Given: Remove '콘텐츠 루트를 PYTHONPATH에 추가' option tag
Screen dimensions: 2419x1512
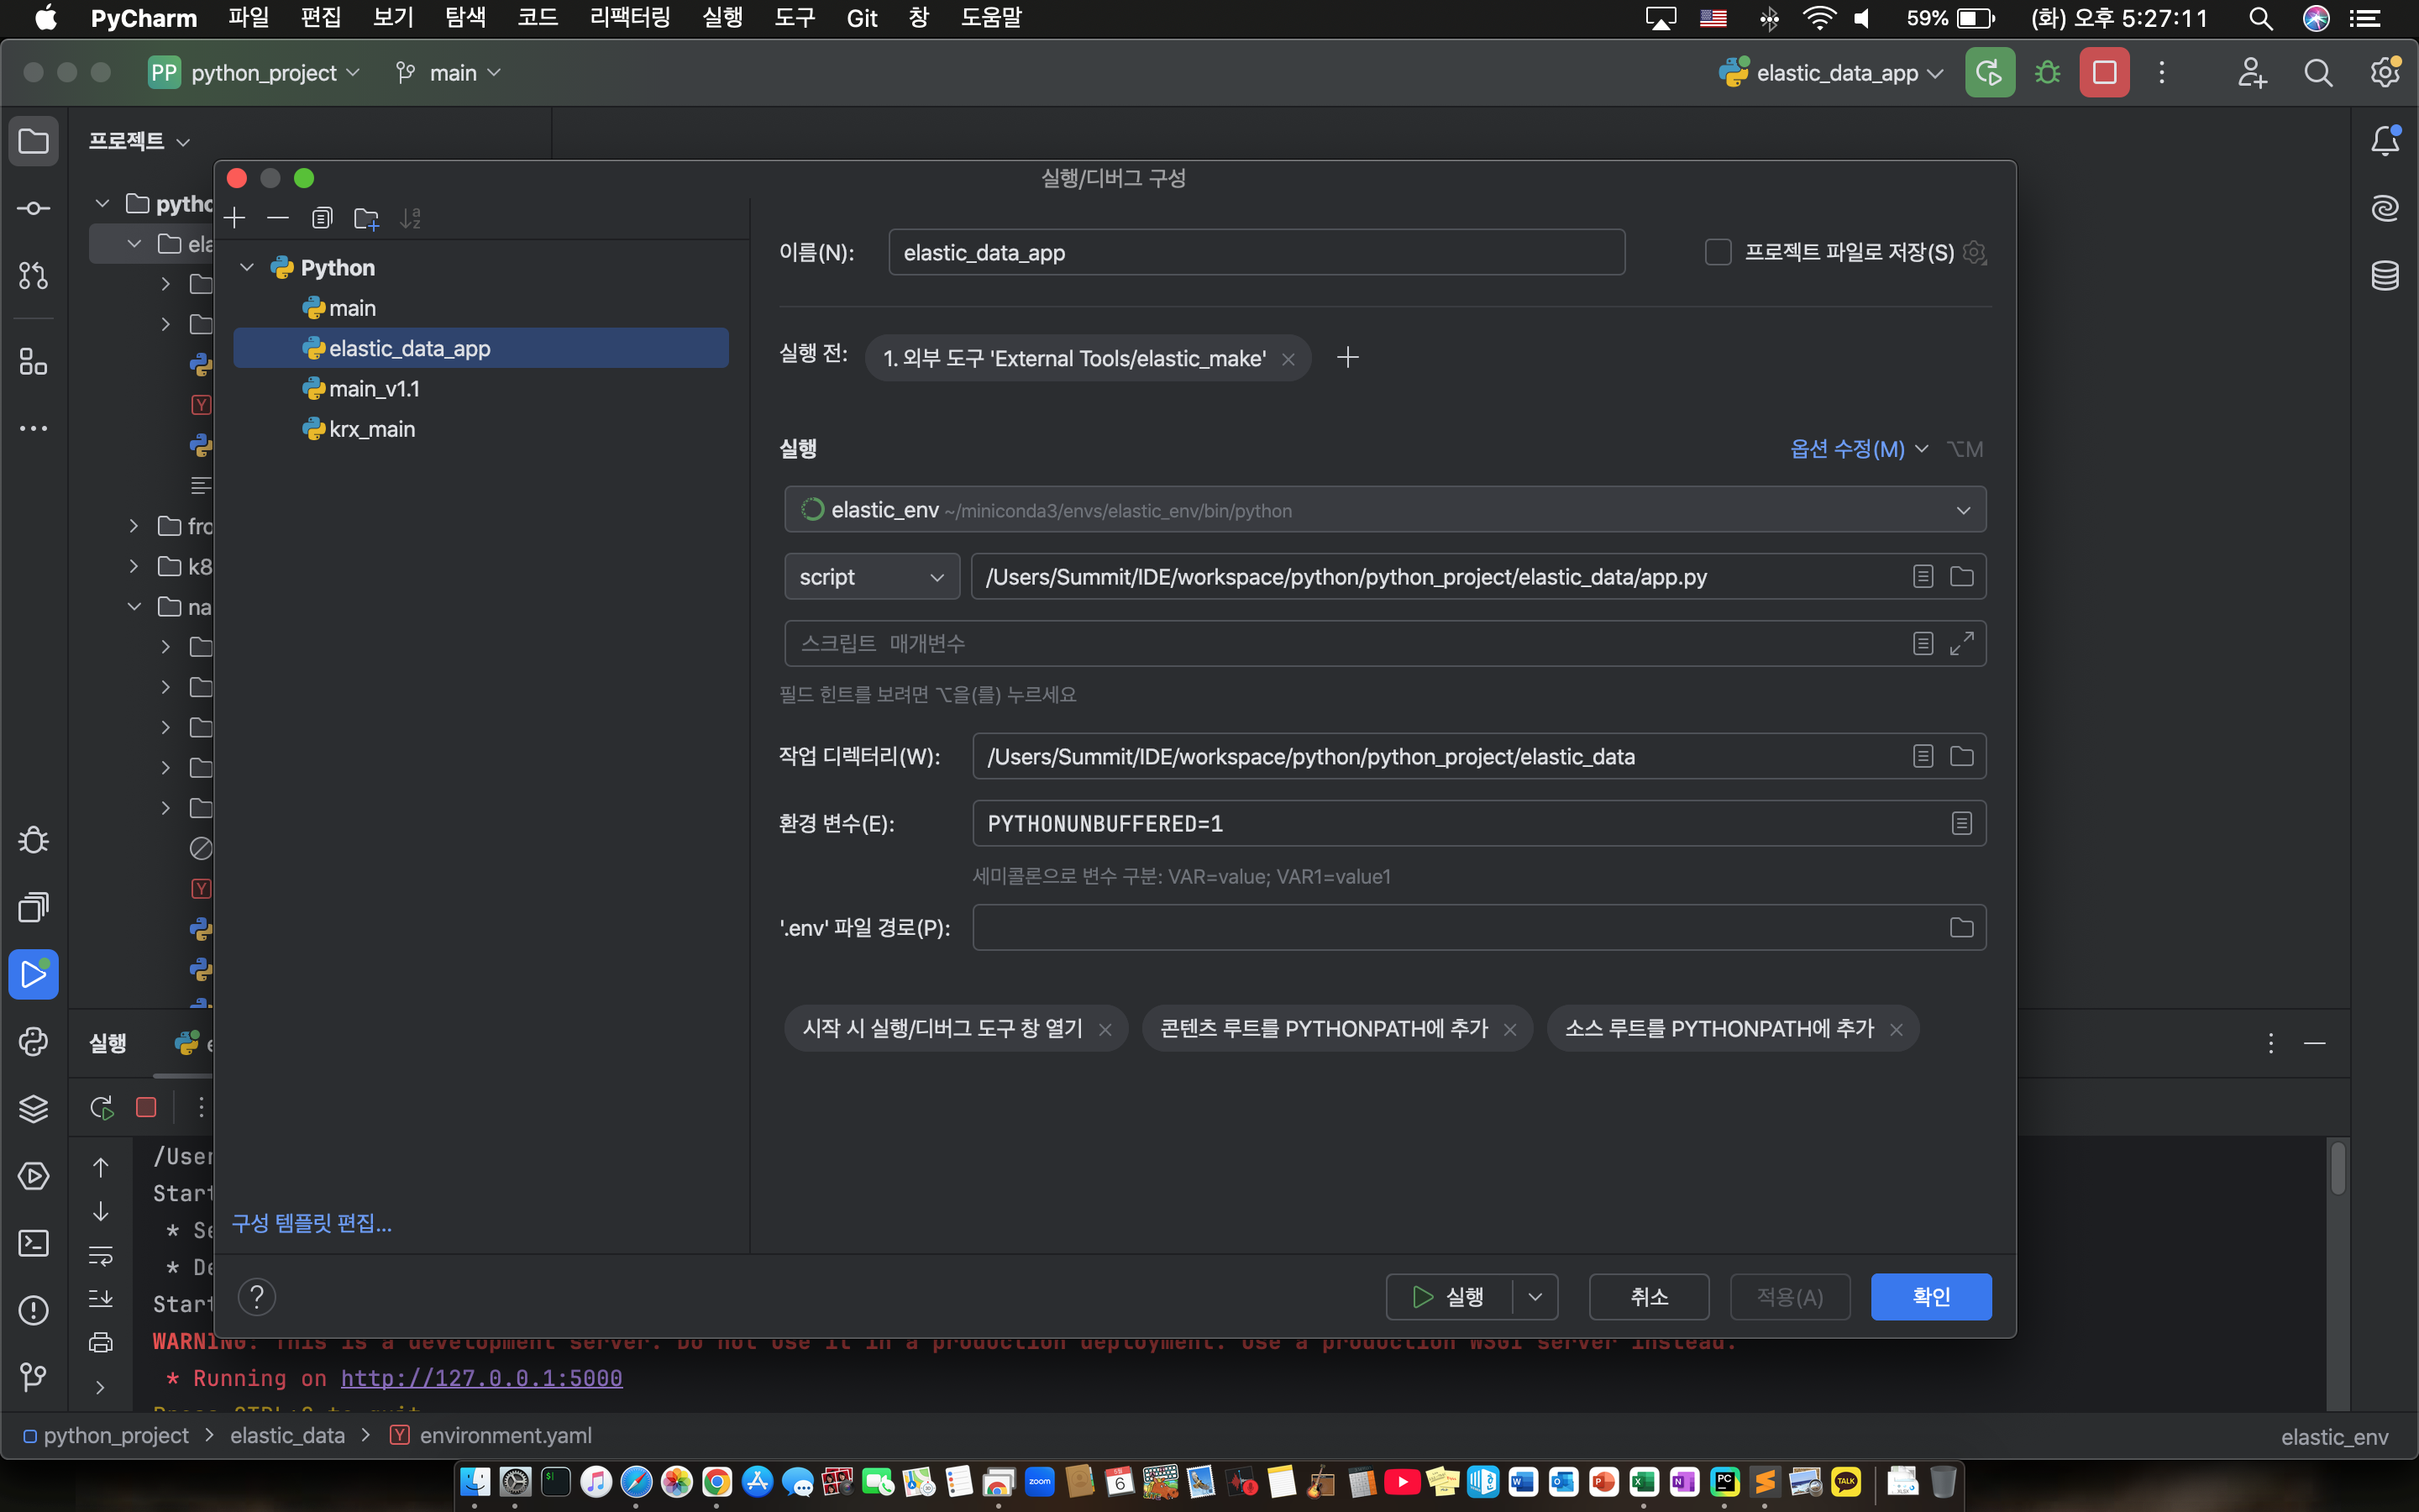Looking at the screenshot, I should coord(1509,1030).
